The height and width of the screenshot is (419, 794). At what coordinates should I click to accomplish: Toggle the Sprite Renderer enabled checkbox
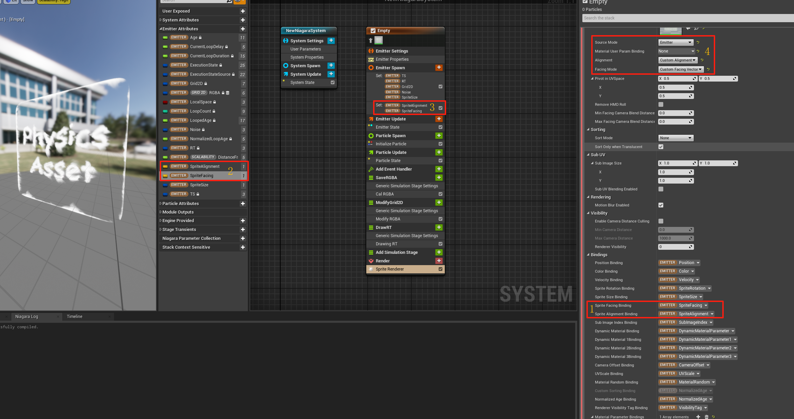[x=440, y=269]
